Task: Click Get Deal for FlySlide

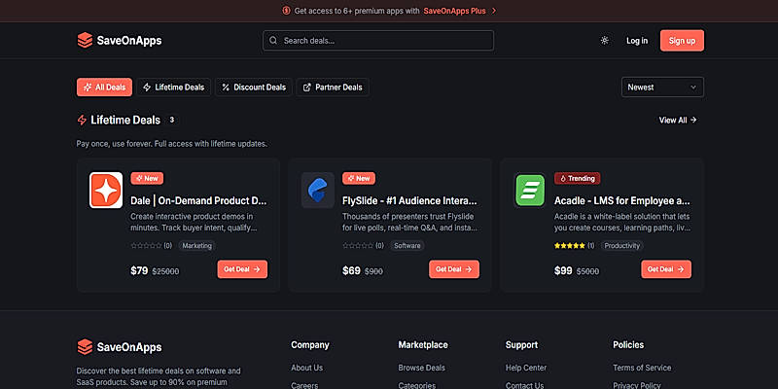Action: 454,269
